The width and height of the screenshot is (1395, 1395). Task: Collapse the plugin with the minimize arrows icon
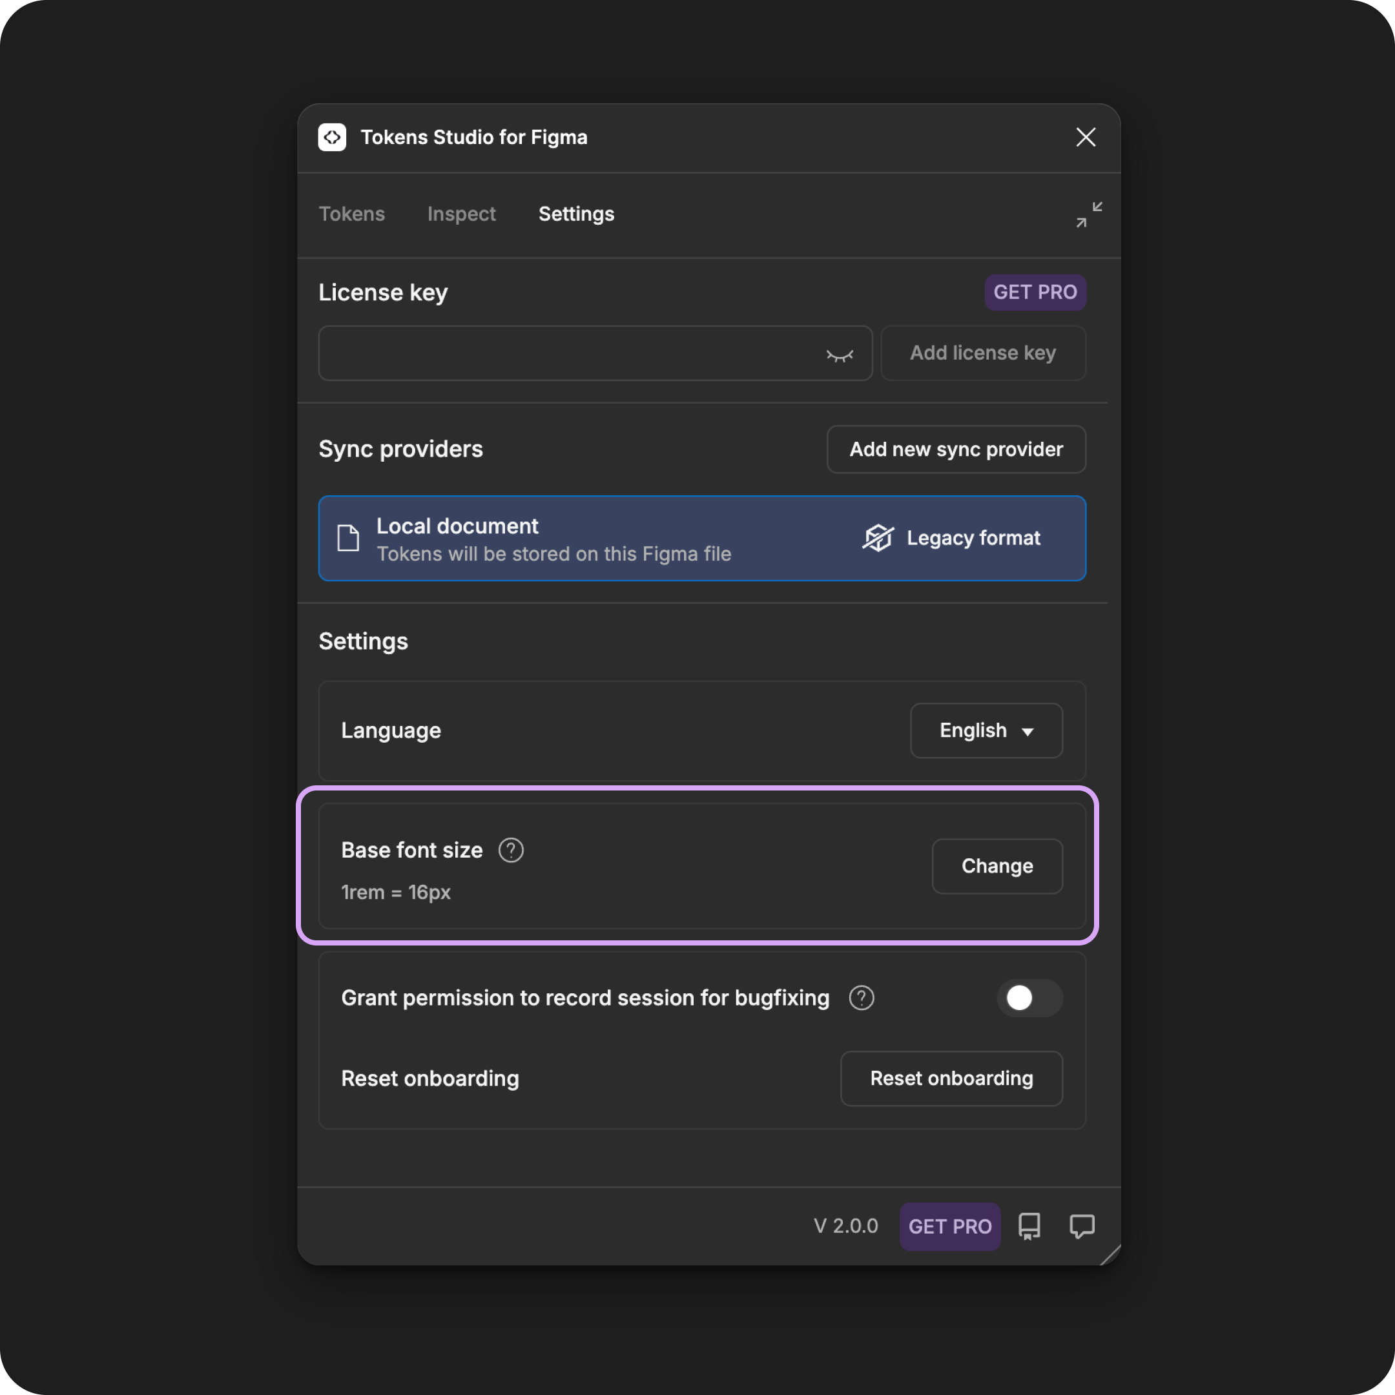(x=1089, y=214)
